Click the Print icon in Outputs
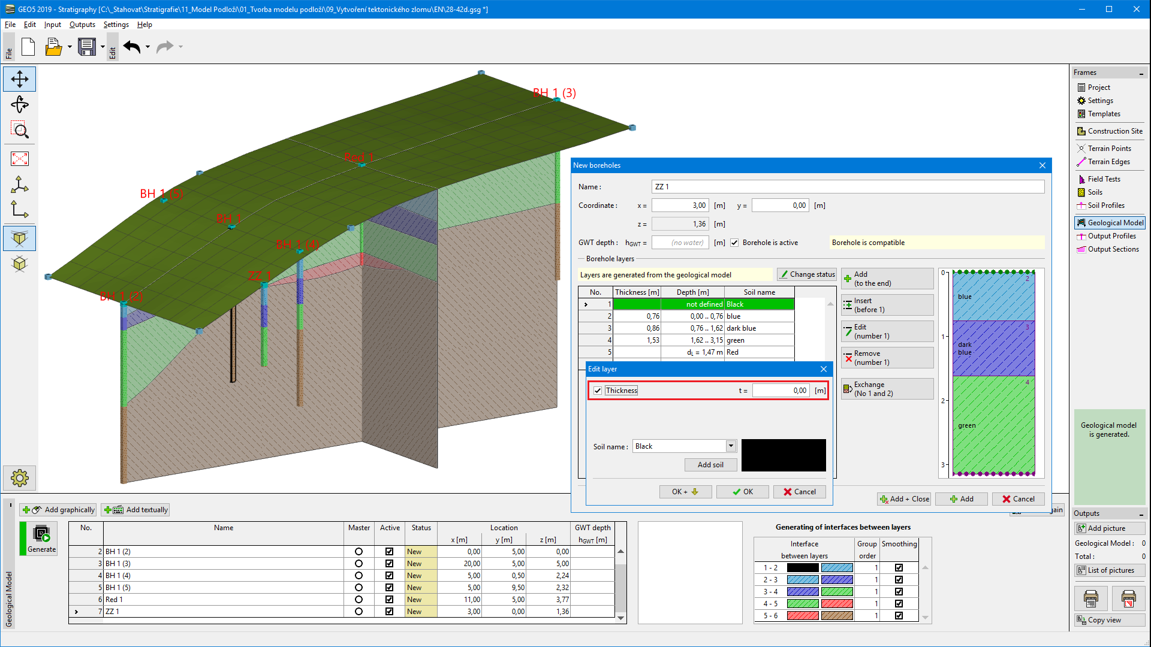This screenshot has height=647, width=1151. (1091, 597)
